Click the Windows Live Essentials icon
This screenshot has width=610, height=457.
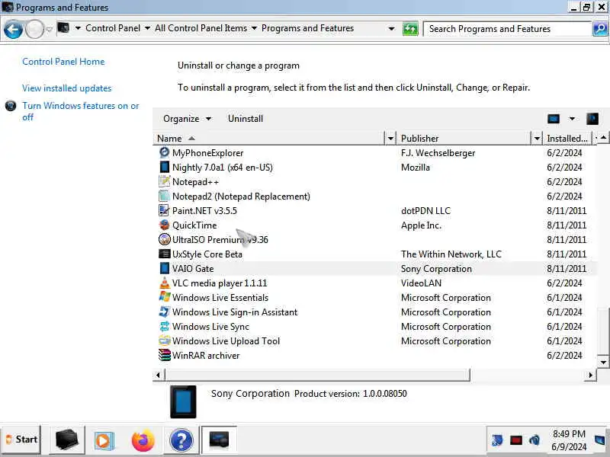[x=164, y=297]
